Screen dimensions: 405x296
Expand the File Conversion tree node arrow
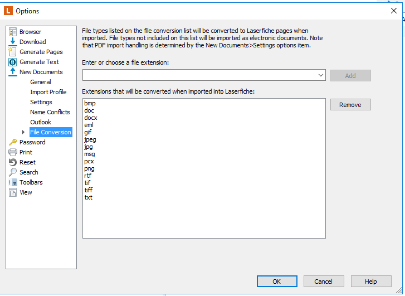point(23,132)
